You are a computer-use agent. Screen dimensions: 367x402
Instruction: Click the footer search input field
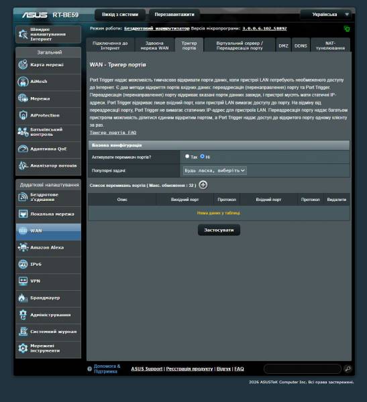[303, 368]
